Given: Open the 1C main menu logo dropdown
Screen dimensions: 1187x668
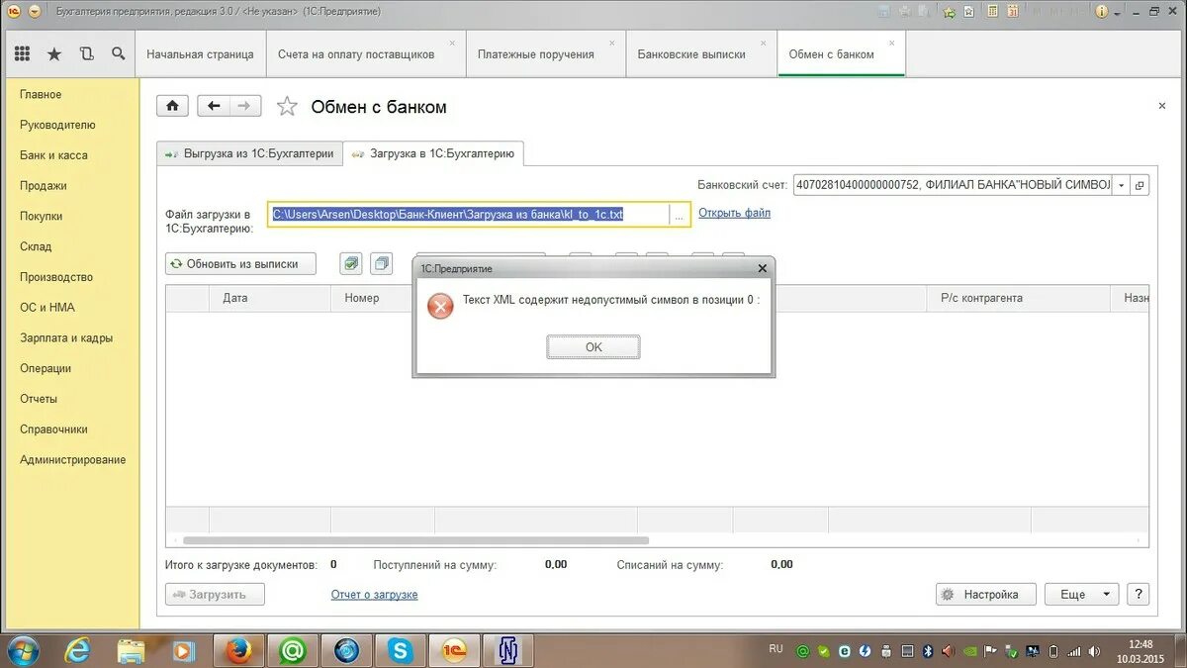Looking at the screenshot, I should click(36, 11).
